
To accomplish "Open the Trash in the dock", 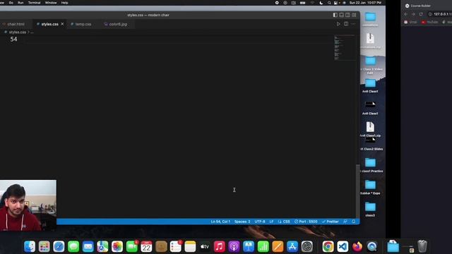I will tap(422, 246).
